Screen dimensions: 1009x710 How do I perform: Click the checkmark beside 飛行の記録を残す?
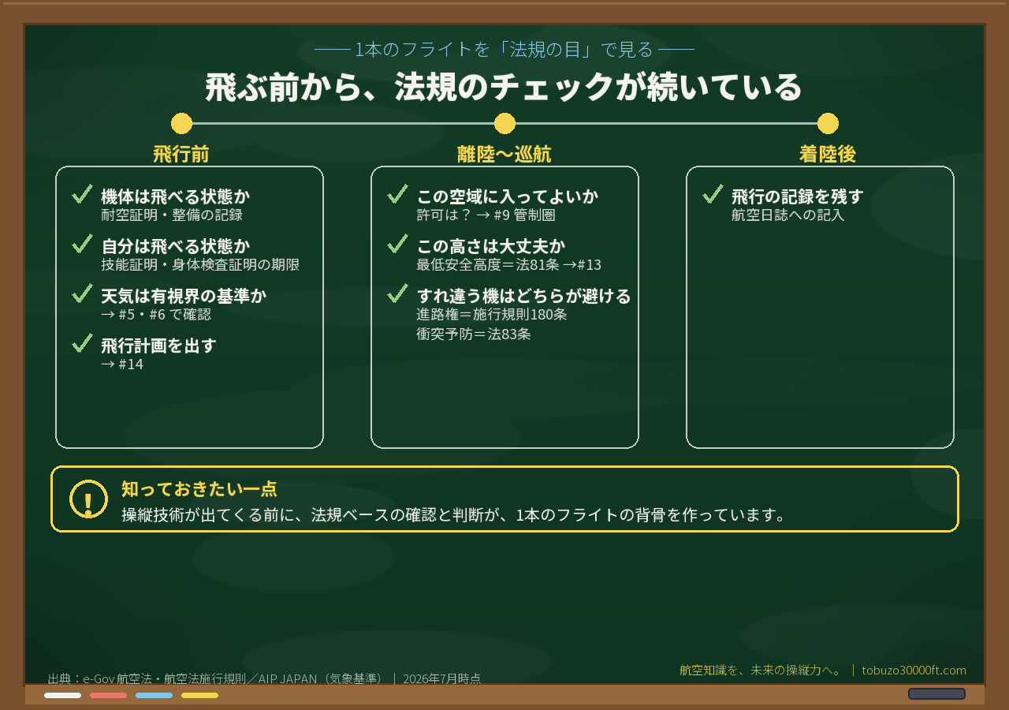(x=713, y=194)
